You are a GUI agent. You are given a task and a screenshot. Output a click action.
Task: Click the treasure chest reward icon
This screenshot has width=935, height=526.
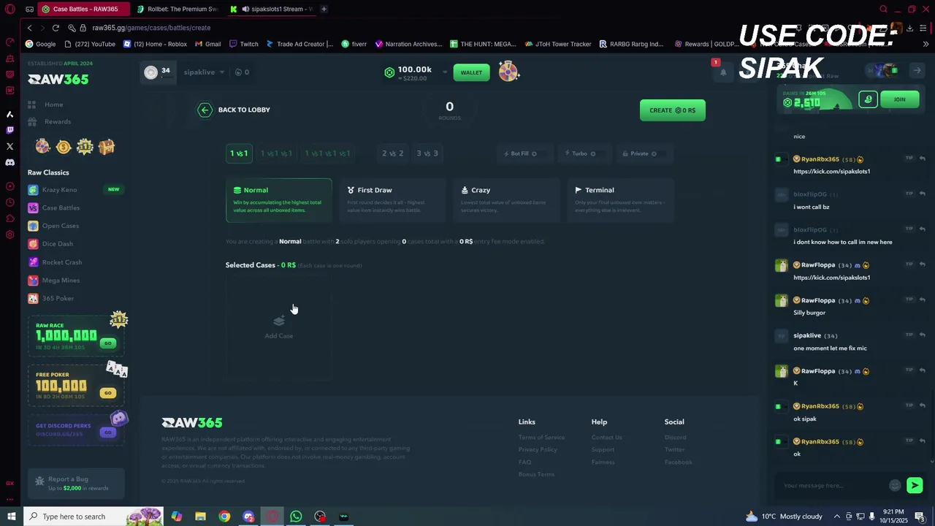107,147
